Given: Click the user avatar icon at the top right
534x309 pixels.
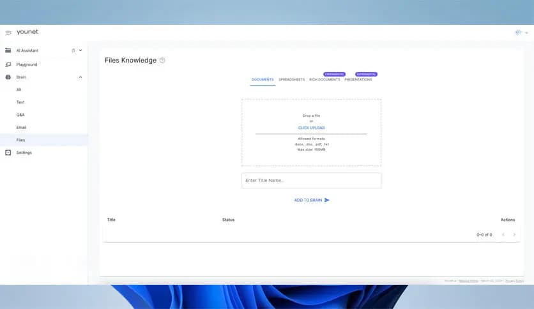Looking at the screenshot, I should pos(518,33).
